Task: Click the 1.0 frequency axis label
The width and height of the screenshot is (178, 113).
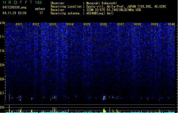Action: (x=3, y=51)
